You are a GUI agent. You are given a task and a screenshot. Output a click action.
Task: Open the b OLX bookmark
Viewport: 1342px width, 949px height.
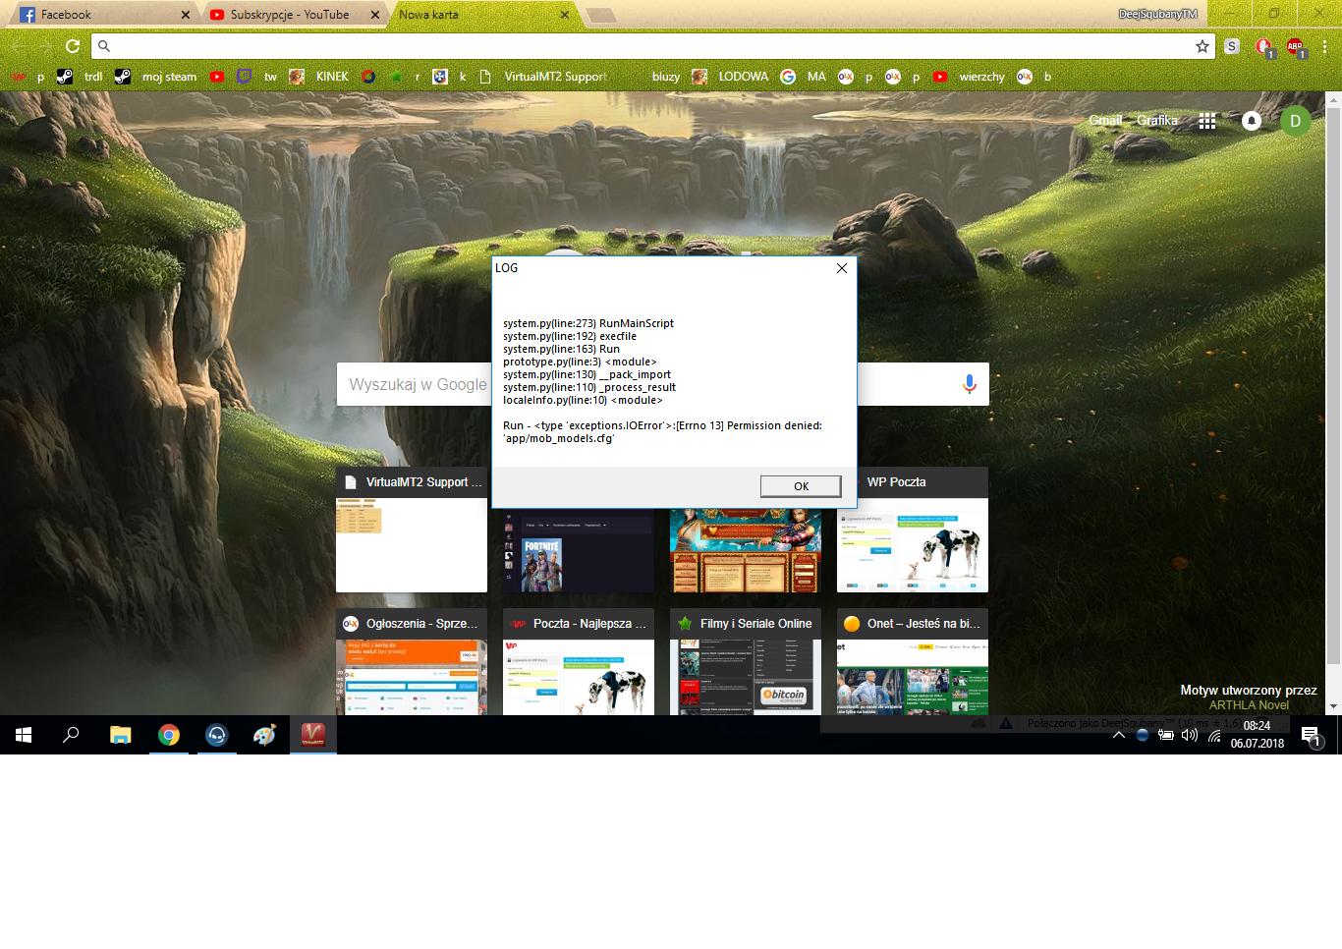tap(1034, 77)
